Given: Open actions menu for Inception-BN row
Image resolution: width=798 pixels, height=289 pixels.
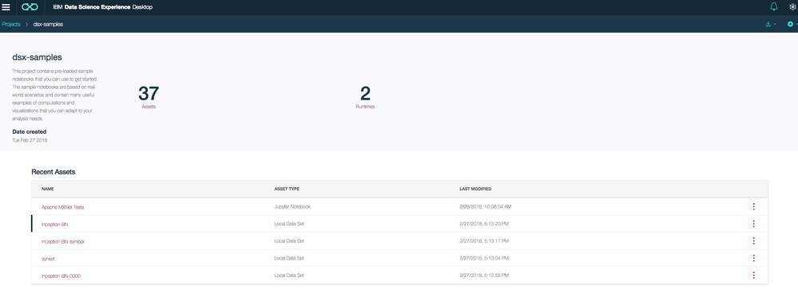Looking at the screenshot, I should pyautogui.click(x=753, y=224).
